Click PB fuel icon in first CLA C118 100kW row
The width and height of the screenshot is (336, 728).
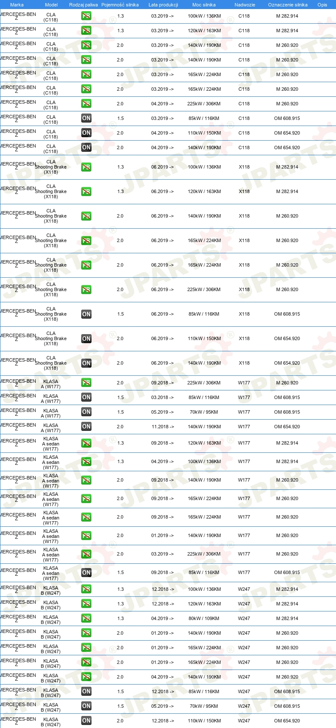tap(86, 16)
